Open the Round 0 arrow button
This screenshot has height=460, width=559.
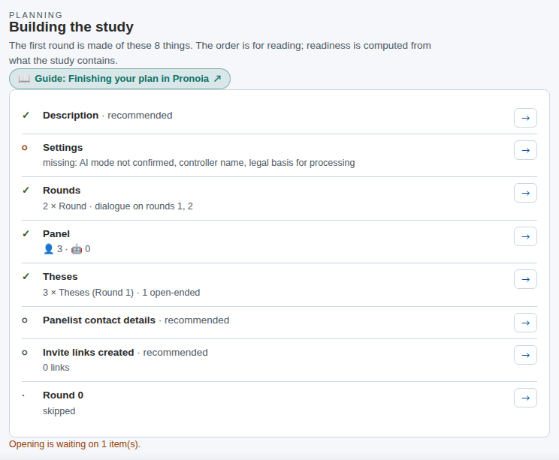pyautogui.click(x=525, y=398)
